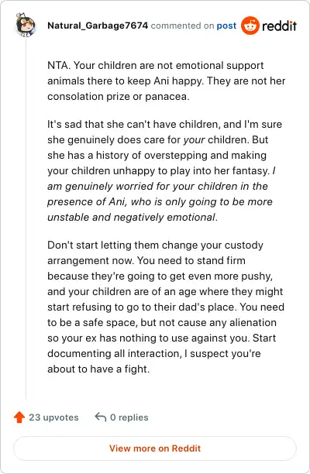
Task: Click the reddit wordmark text logo
Action: click(279, 26)
